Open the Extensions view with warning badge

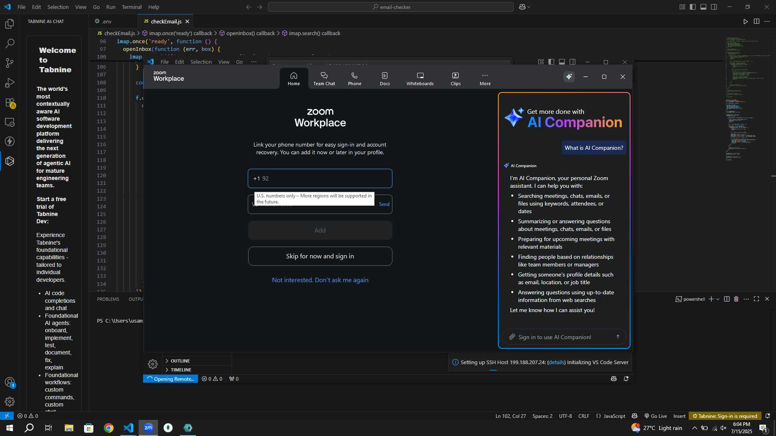click(x=10, y=103)
